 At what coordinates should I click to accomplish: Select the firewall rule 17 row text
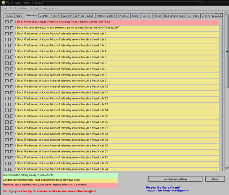[61, 128]
